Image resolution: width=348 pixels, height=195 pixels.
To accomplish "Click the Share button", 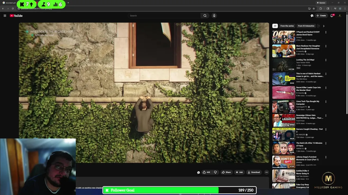I will click(x=226, y=172).
